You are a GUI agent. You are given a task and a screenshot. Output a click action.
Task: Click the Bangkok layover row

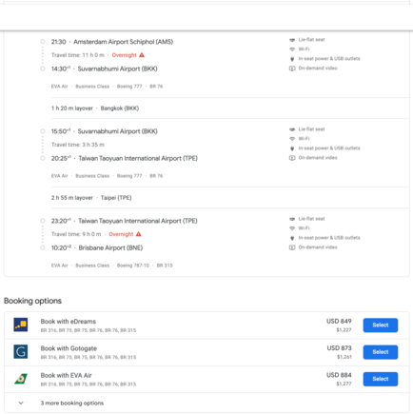pyautogui.click(x=230, y=108)
